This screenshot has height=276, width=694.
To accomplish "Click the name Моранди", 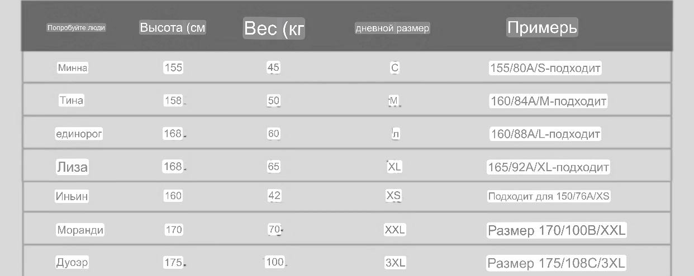I will pos(80,230).
